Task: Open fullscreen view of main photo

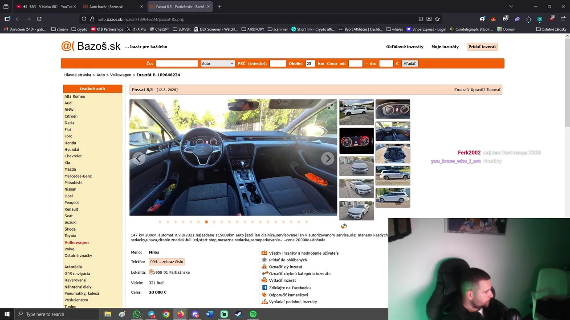Action: [x=330, y=106]
